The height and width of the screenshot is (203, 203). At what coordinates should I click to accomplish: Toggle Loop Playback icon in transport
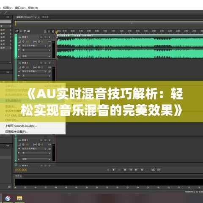point(153,170)
